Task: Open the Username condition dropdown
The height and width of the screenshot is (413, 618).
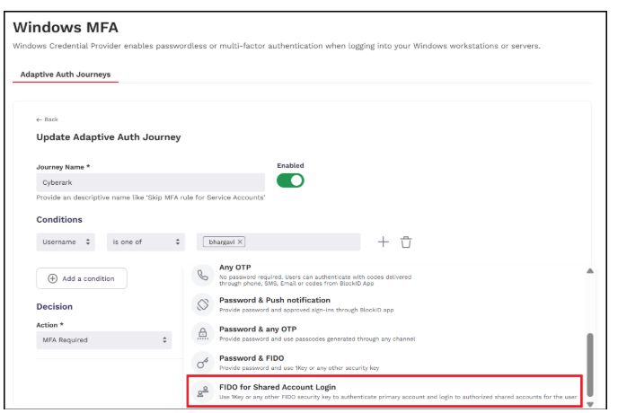Action: point(66,242)
